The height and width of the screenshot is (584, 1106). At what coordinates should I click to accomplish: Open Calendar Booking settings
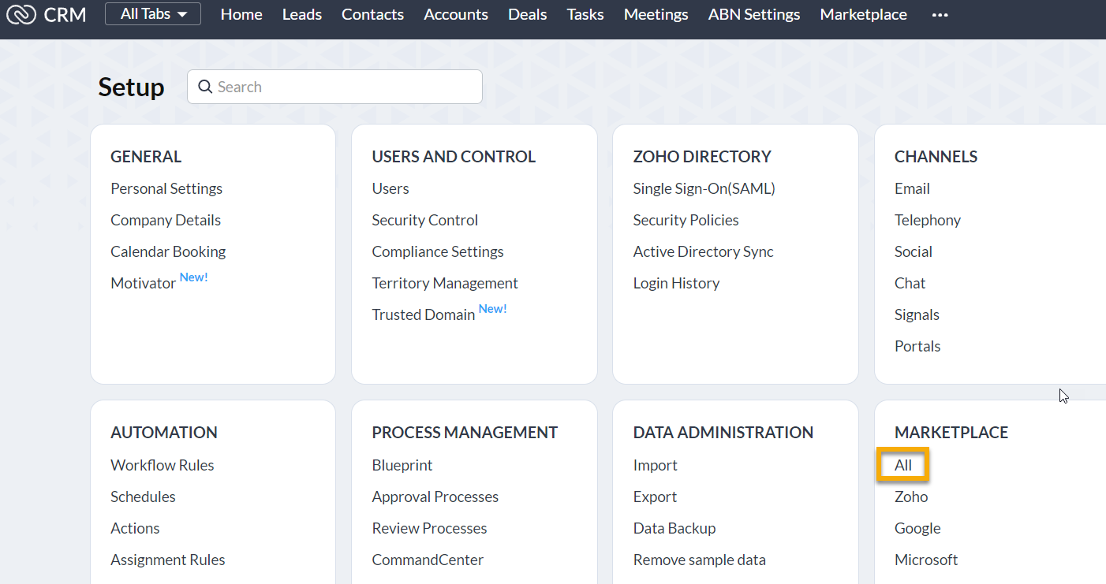168,251
